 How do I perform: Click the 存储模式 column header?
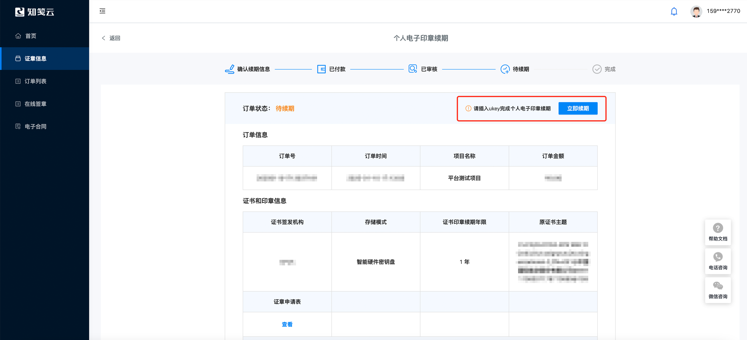pyautogui.click(x=376, y=222)
